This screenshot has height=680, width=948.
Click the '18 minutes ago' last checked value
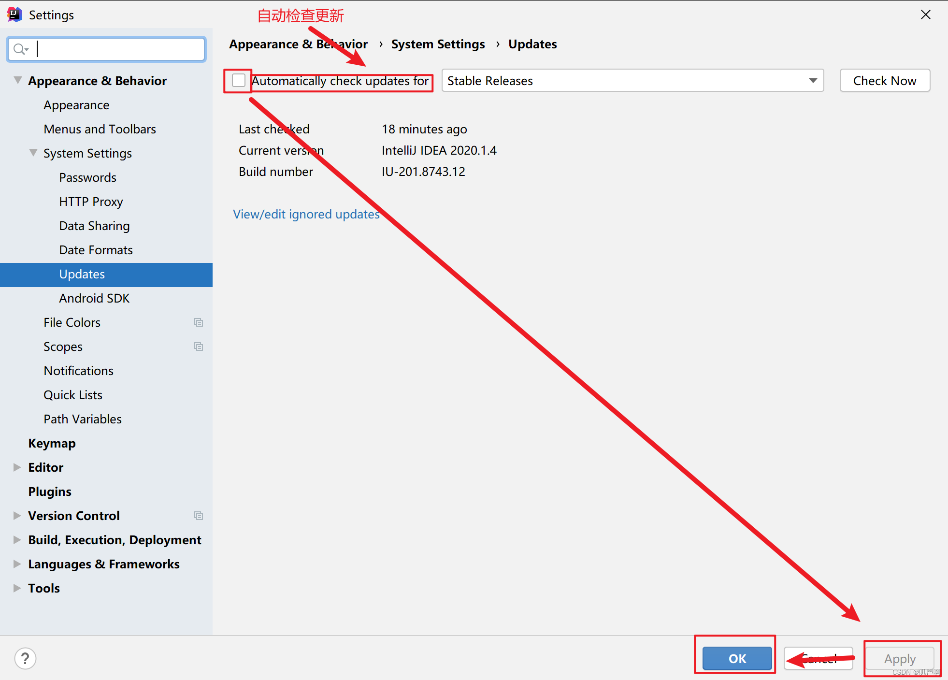point(424,129)
